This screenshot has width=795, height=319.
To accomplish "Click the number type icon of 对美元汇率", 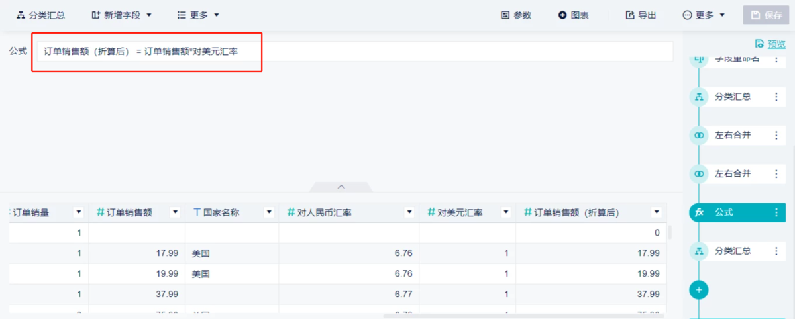I will tap(431, 212).
